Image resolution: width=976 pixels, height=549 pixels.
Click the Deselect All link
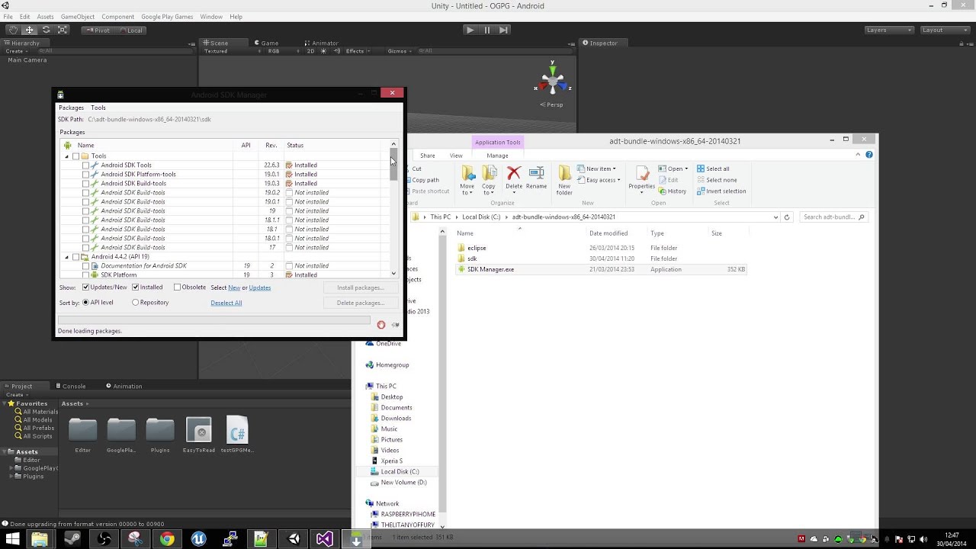tap(226, 303)
